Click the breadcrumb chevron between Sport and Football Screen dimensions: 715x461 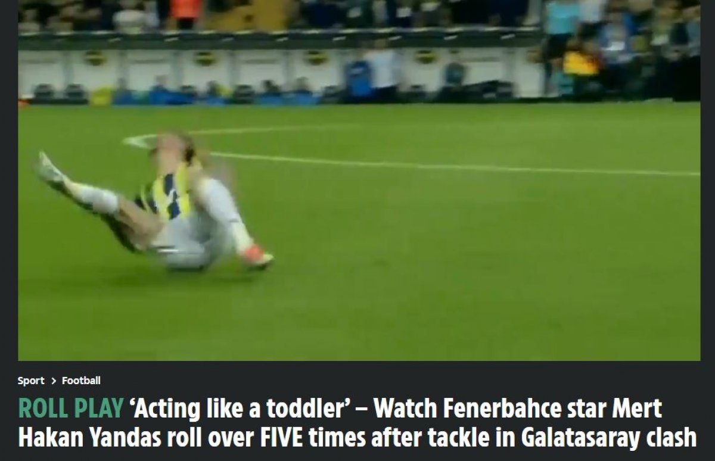(53, 381)
